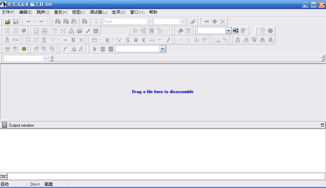
Task: Click the 0101 COD code icon
Action: coord(28,40)
